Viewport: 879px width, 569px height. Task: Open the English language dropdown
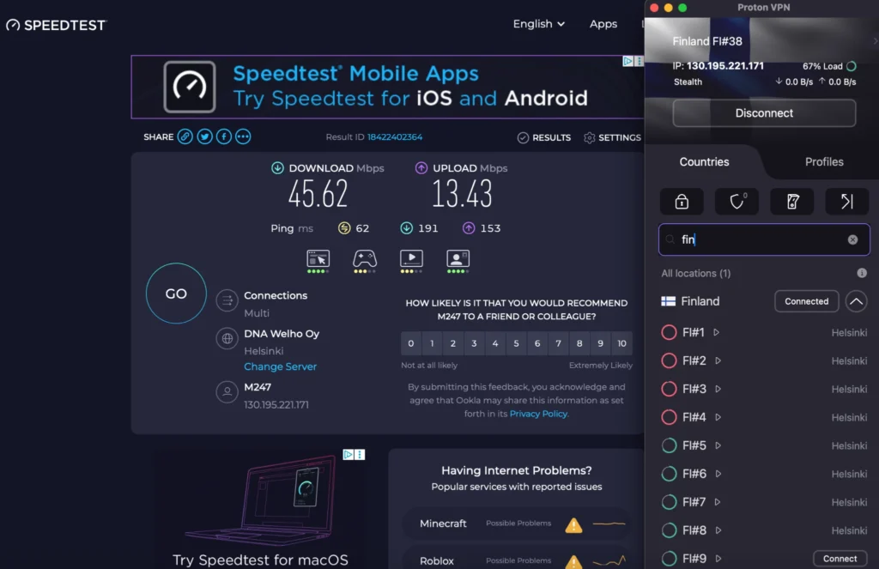[x=538, y=24]
